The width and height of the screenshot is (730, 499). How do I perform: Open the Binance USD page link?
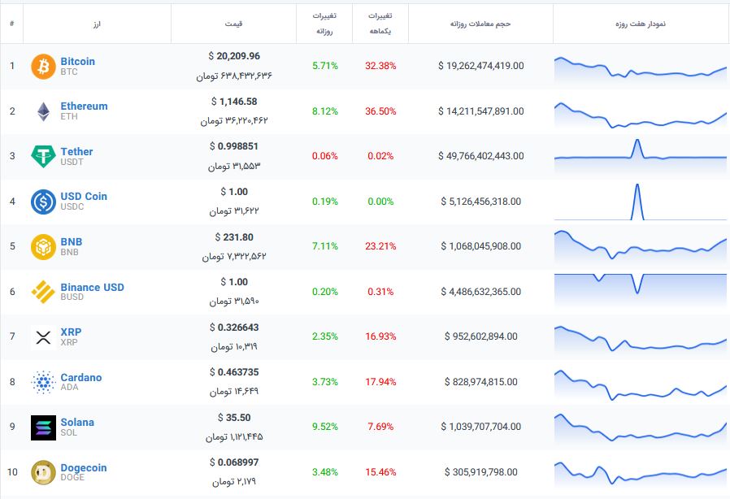tap(92, 287)
